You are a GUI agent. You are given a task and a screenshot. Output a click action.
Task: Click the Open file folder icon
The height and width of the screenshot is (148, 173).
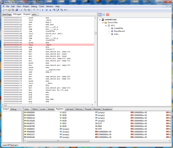[9, 10]
